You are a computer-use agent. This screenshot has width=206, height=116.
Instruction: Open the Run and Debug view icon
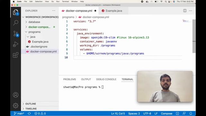point(16,44)
